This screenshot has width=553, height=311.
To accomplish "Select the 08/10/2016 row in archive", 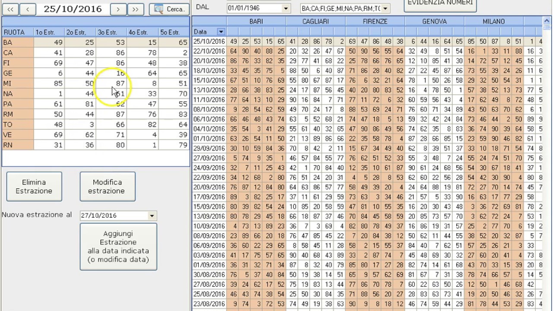I will click(x=367, y=109).
